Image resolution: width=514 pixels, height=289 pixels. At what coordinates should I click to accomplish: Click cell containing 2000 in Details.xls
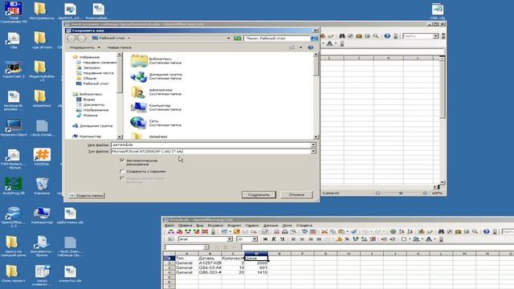(256, 263)
